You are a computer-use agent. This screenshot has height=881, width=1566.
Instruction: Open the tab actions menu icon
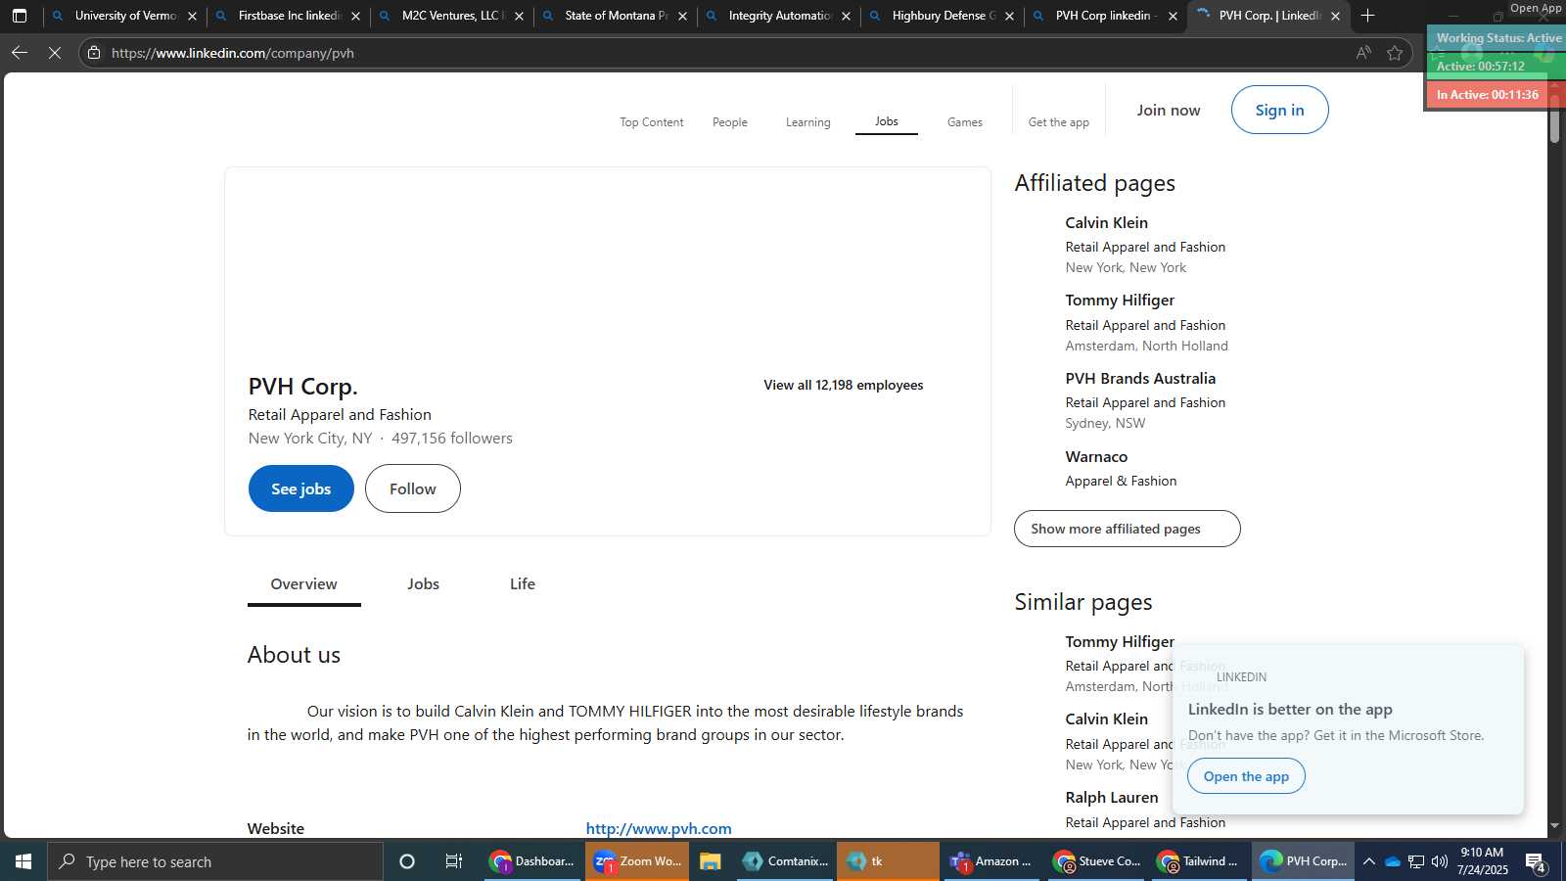tap(20, 16)
